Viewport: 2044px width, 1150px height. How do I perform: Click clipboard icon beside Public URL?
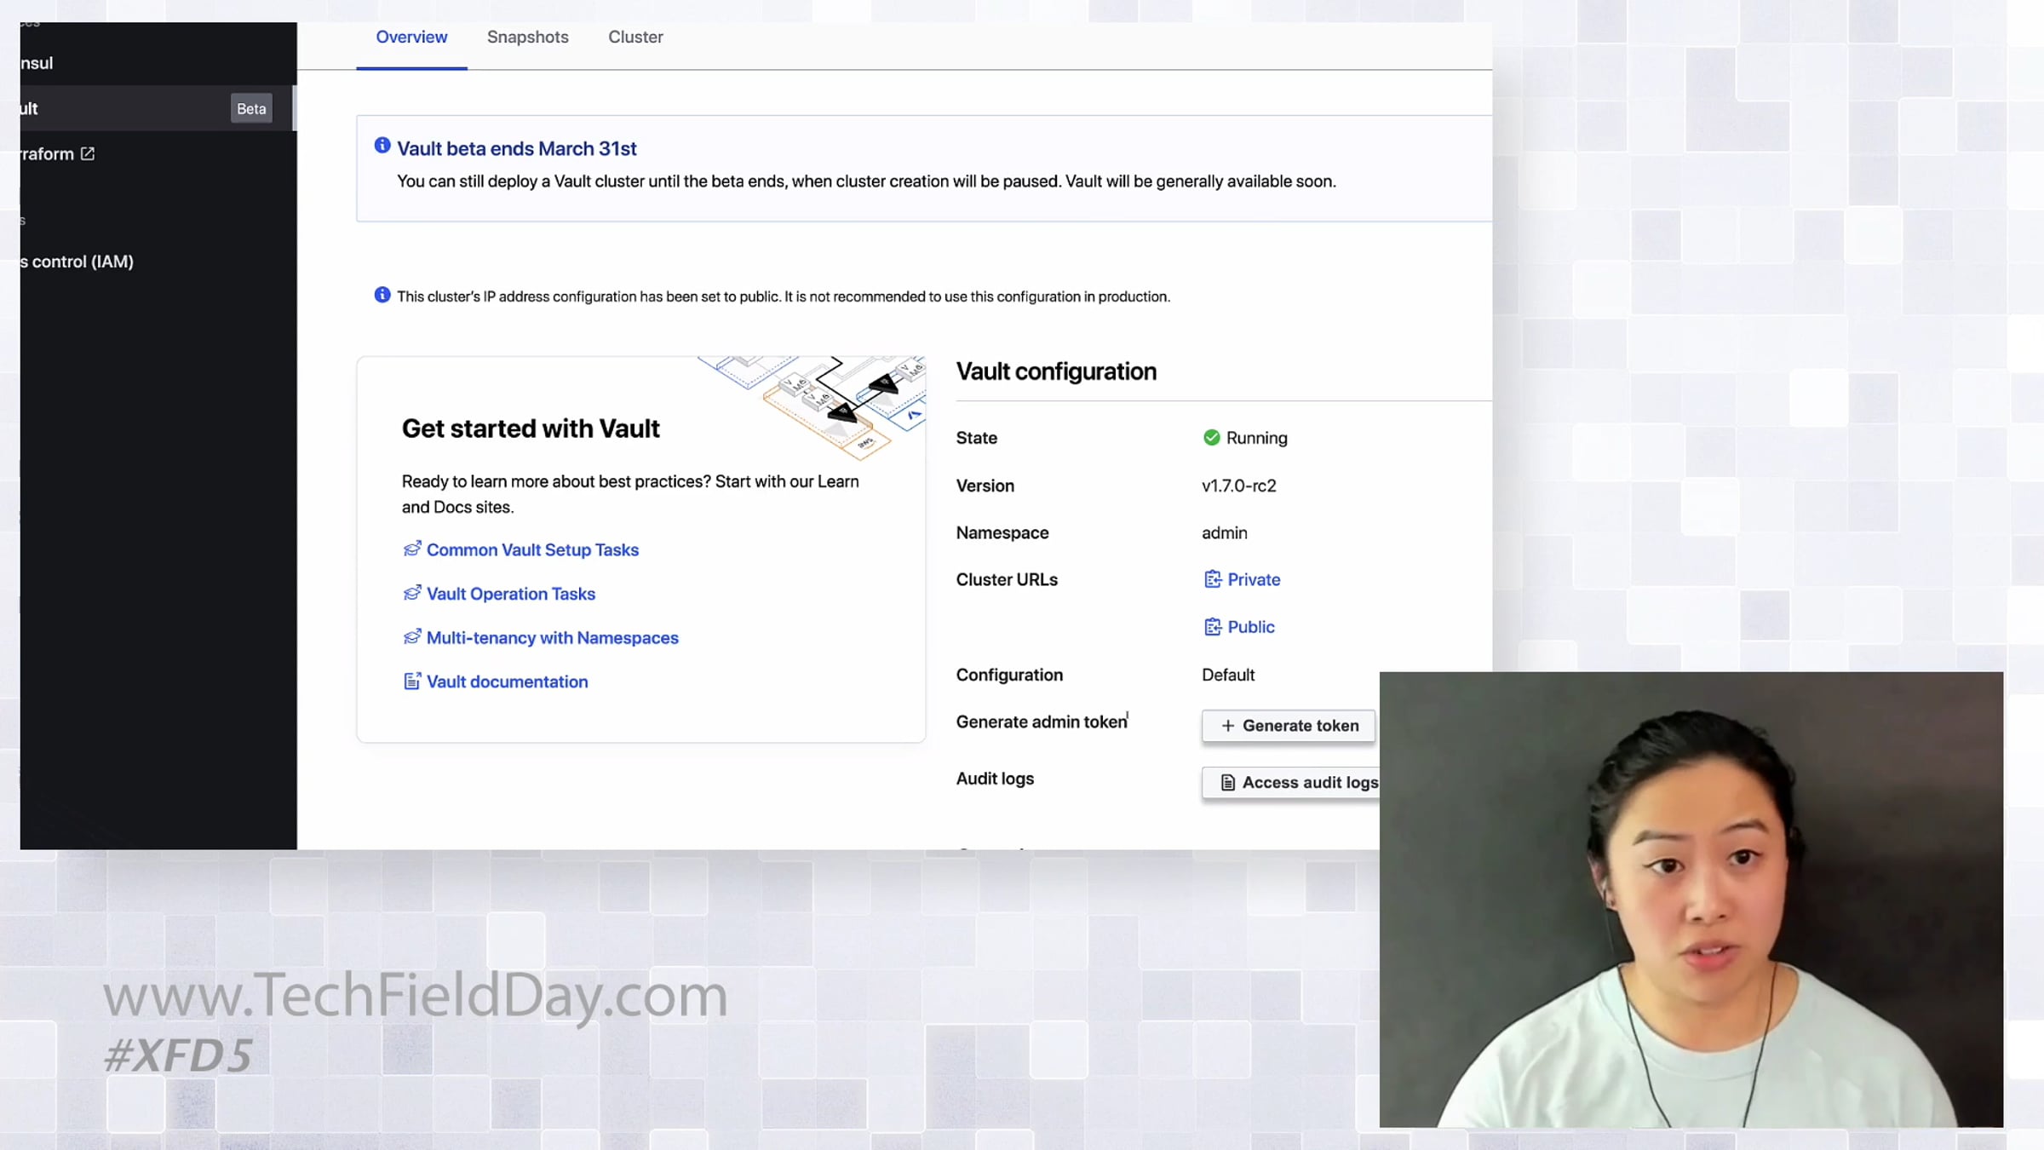[1213, 627]
